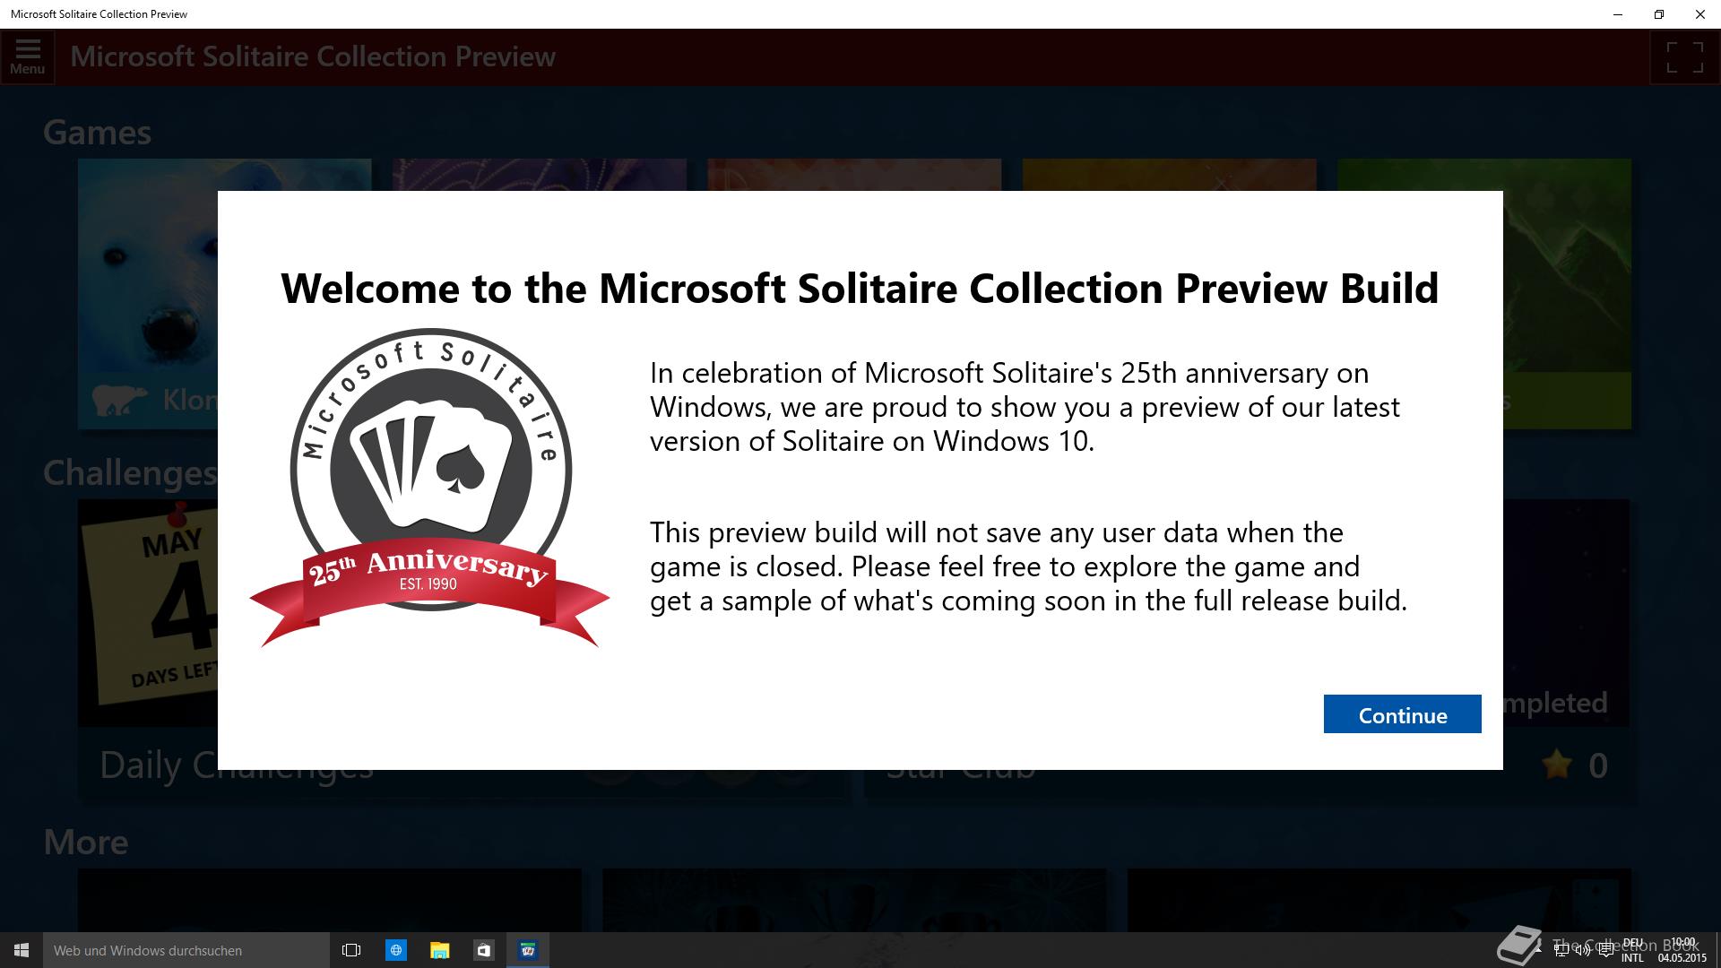Open the Store icon in taskbar
The width and height of the screenshot is (1721, 968).
coord(483,950)
